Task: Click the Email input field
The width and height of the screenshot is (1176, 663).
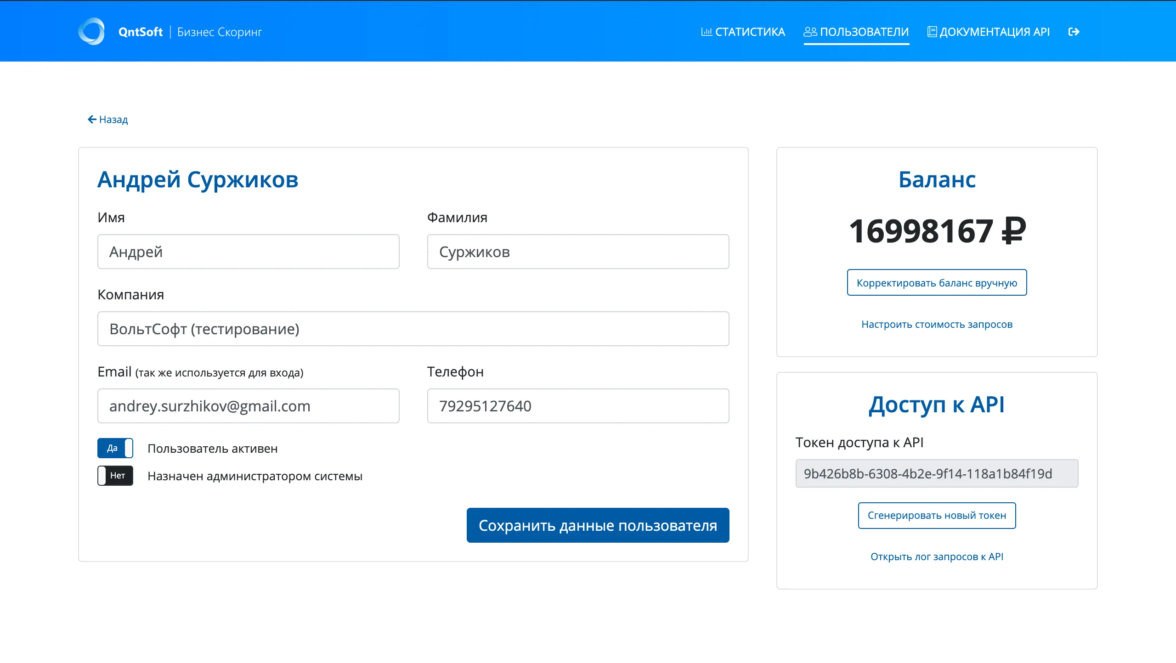Action: pos(248,405)
